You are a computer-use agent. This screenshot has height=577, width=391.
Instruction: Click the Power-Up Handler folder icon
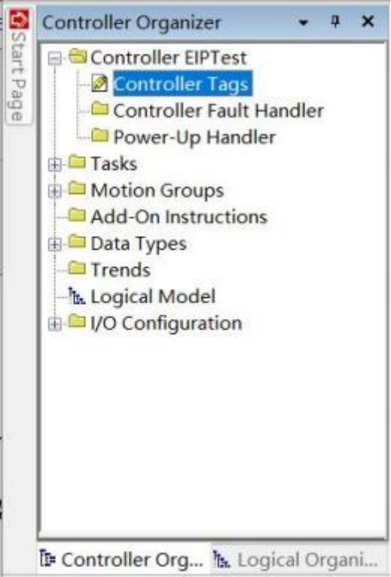pyautogui.click(x=99, y=136)
